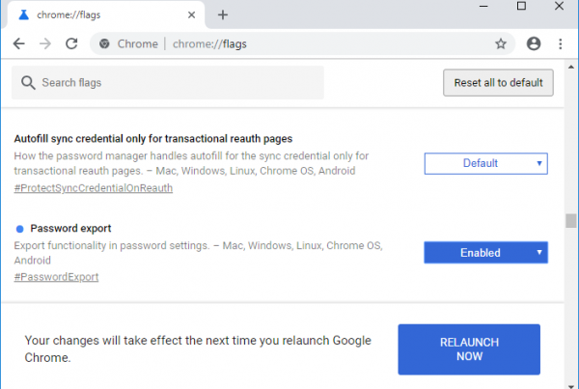
Task: Click the magnifier icon in Search flags
Action: [x=28, y=83]
